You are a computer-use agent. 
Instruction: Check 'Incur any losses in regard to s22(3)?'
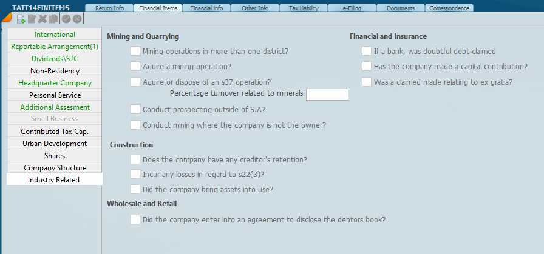135,175
